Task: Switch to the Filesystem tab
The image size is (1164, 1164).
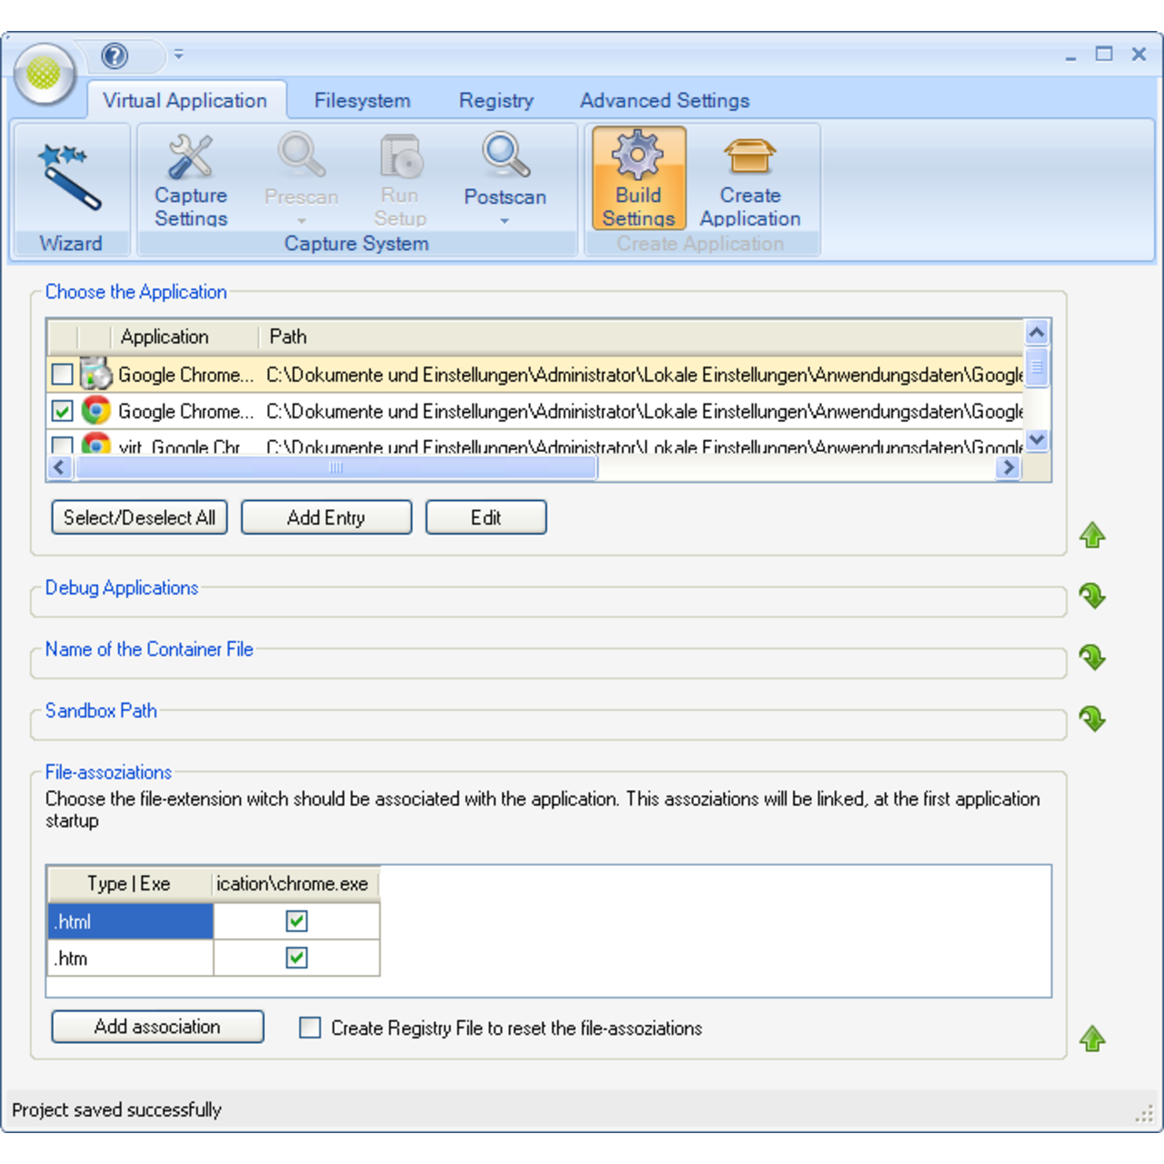Action: tap(362, 100)
